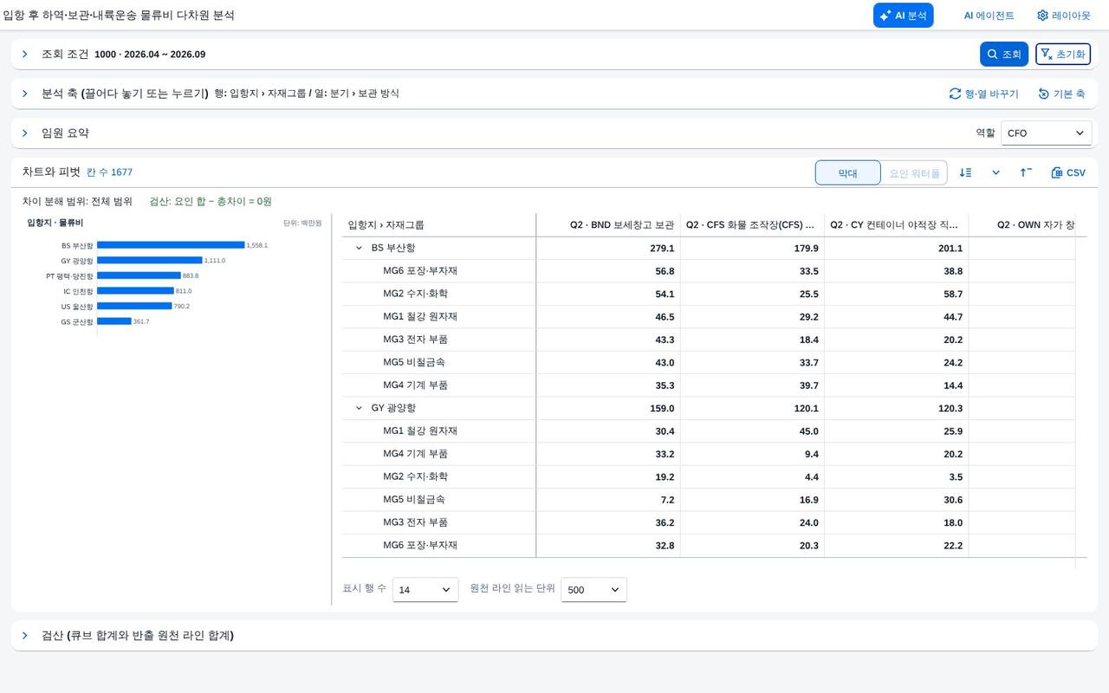Image resolution: width=1109 pixels, height=693 pixels.
Task: Expand the 임원 요약 section
Action: (25, 133)
